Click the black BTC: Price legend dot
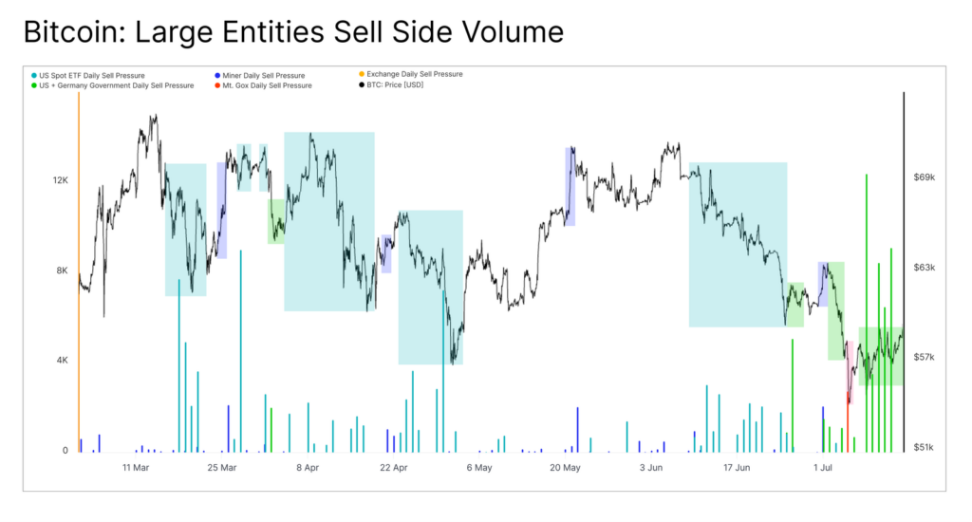Image resolution: width=972 pixels, height=522 pixels. 362,84
